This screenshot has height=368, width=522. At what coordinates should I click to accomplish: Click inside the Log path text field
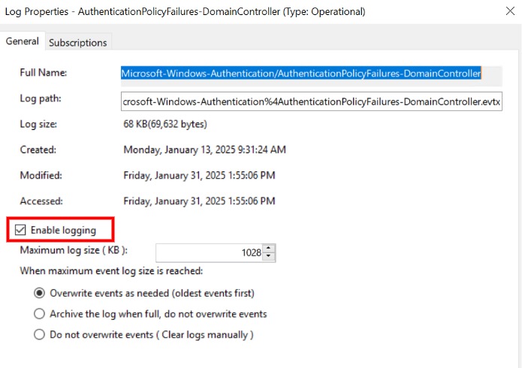pos(311,101)
